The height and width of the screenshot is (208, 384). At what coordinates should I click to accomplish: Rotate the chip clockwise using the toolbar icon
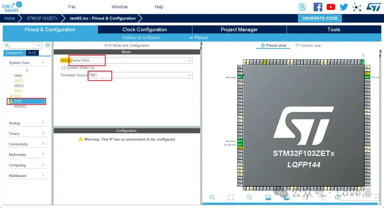268,197
